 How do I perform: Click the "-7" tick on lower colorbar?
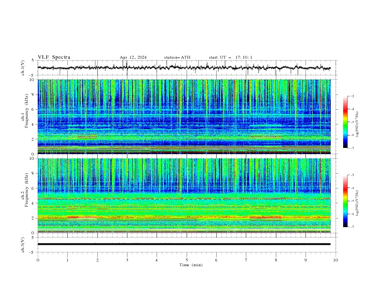(x=352, y=227)
